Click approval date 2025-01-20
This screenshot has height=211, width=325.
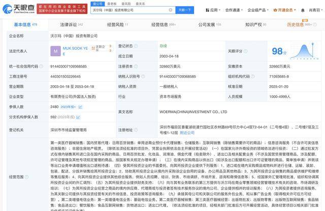click(x=279, y=87)
